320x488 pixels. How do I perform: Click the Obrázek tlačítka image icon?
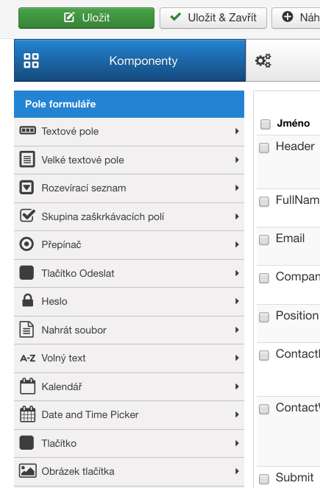click(x=28, y=470)
